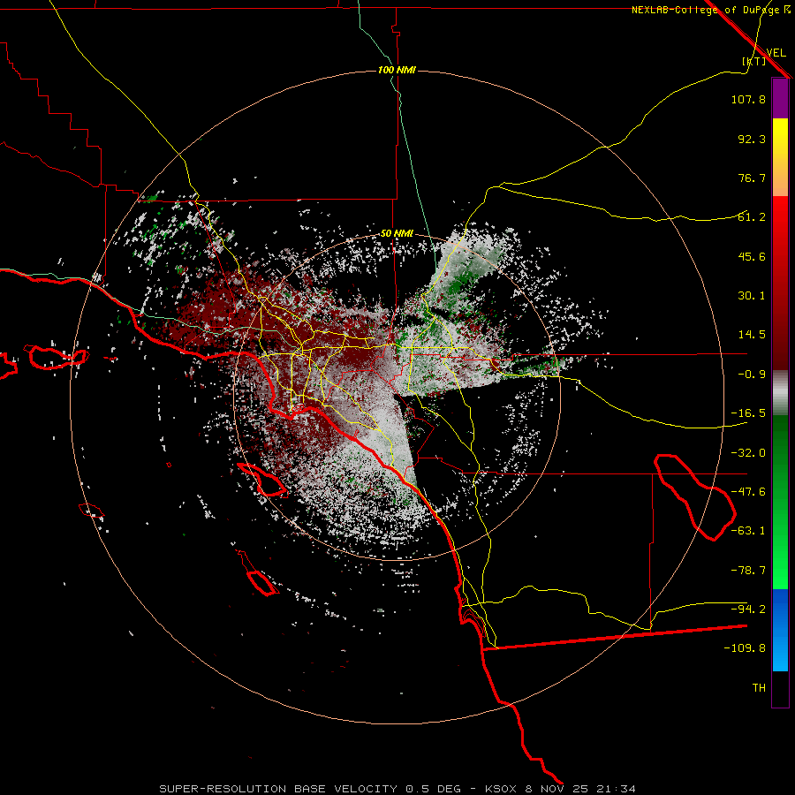Click the 100 NMI range ring label
Viewport: 795px width, 795px height.
(x=397, y=70)
